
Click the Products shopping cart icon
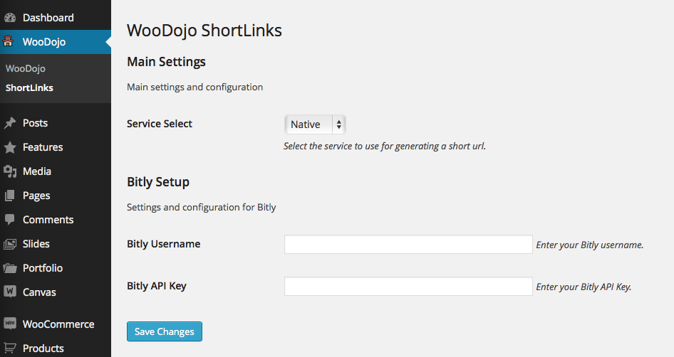click(x=10, y=348)
